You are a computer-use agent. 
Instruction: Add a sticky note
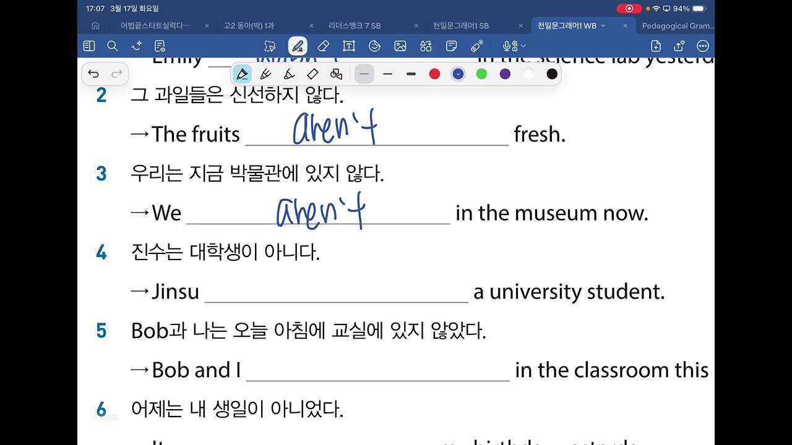pyautogui.click(x=452, y=46)
